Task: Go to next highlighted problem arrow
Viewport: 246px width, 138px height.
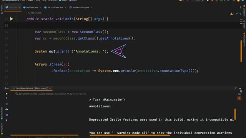Action: [240, 14]
